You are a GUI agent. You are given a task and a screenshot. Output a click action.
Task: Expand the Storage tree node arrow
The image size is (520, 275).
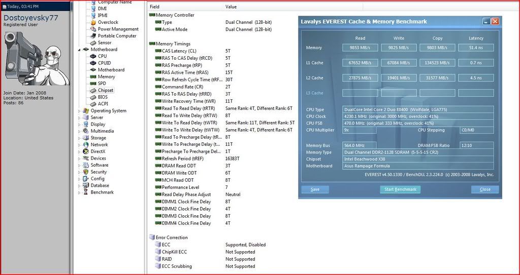pyautogui.click(x=79, y=138)
